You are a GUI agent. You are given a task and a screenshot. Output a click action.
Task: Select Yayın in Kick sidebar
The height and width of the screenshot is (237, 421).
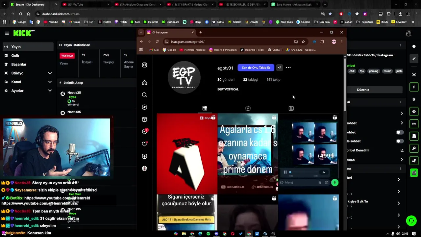tap(28, 47)
